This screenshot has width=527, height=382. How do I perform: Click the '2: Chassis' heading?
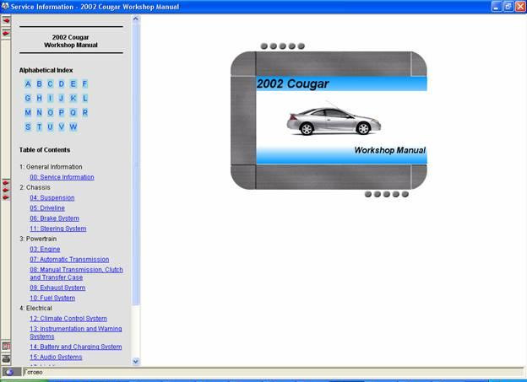[35, 187]
